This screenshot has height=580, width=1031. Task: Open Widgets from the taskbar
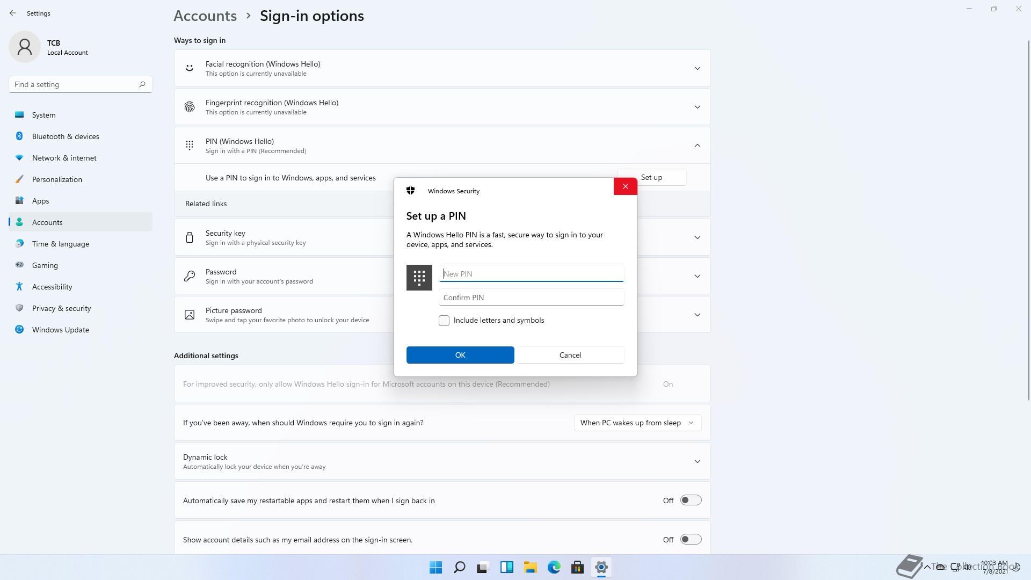pos(507,567)
